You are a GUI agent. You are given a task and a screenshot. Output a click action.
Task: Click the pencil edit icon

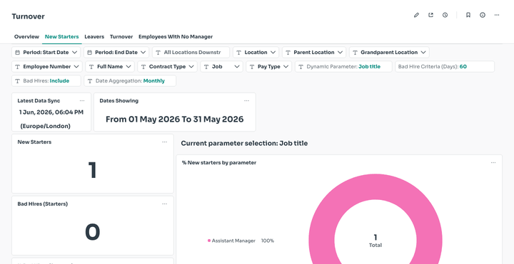[x=416, y=15]
